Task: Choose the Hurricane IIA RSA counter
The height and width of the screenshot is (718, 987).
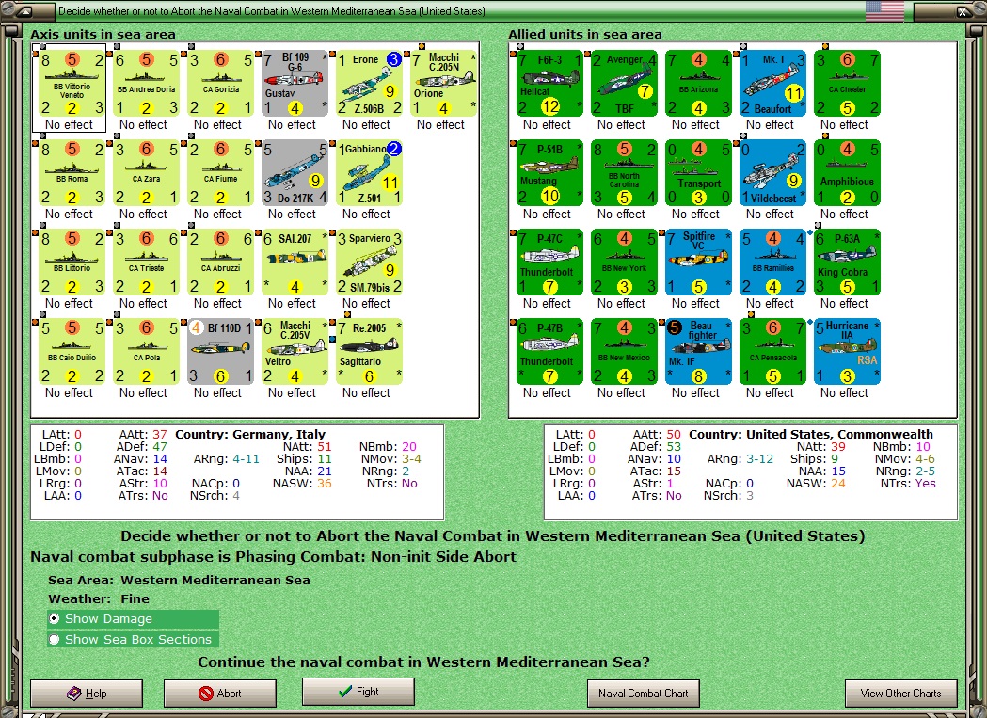Action: coord(847,351)
